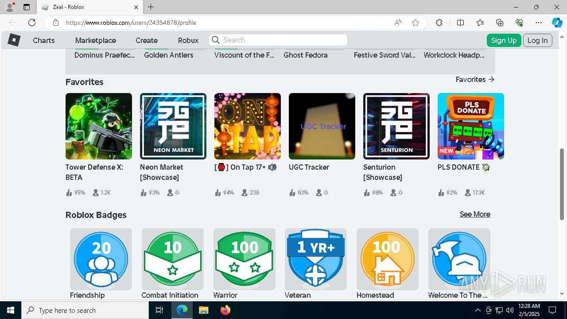Open File Explorer from the taskbar

click(203, 310)
